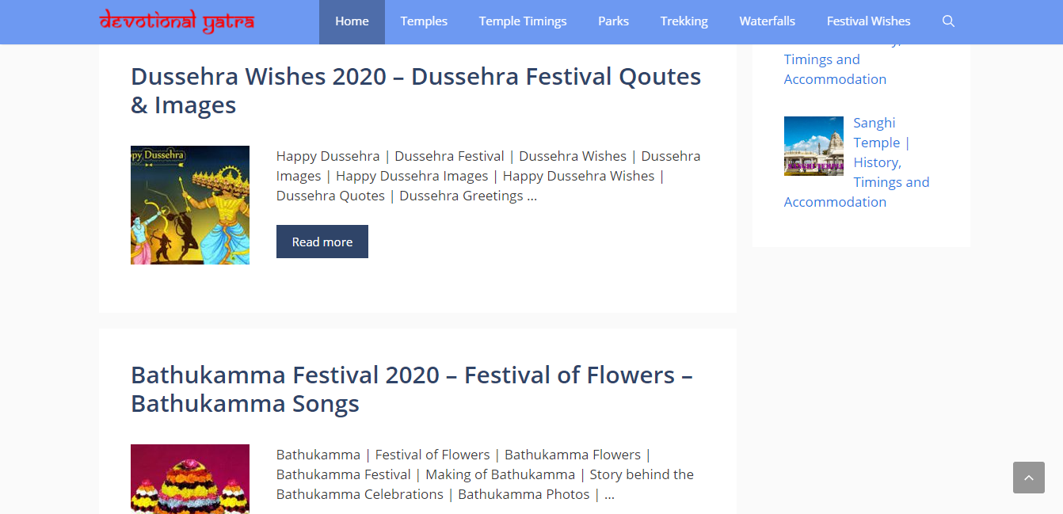Open the Waterfalls menu item
The image size is (1063, 514).
[767, 21]
